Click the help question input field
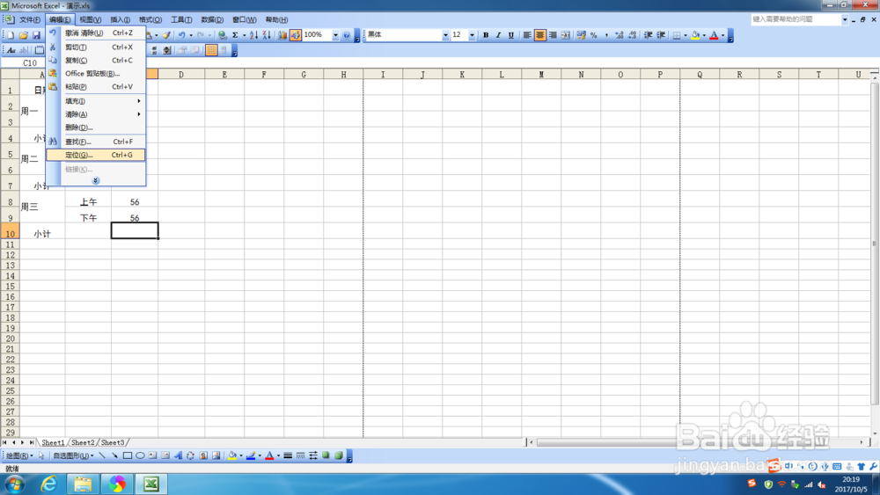The image size is (880, 495). pos(796,19)
